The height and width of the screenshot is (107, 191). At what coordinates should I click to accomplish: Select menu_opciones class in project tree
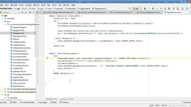19,83
